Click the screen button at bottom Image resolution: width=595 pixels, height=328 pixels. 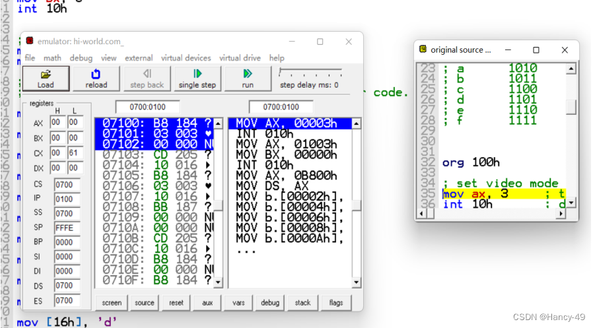(112, 303)
